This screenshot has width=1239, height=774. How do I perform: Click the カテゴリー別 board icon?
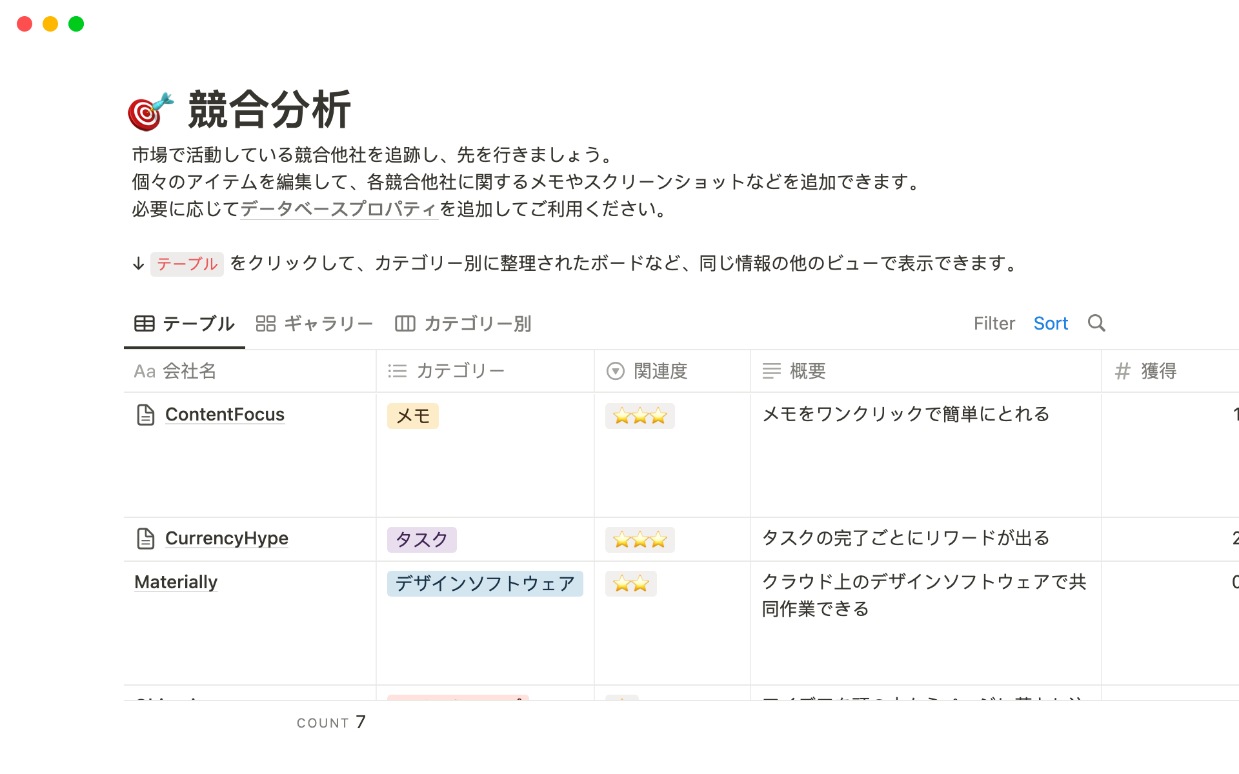pyautogui.click(x=405, y=324)
